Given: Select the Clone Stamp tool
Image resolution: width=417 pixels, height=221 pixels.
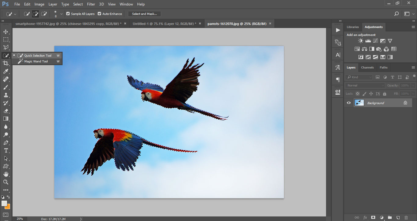Looking at the screenshot, I should [x=5, y=95].
